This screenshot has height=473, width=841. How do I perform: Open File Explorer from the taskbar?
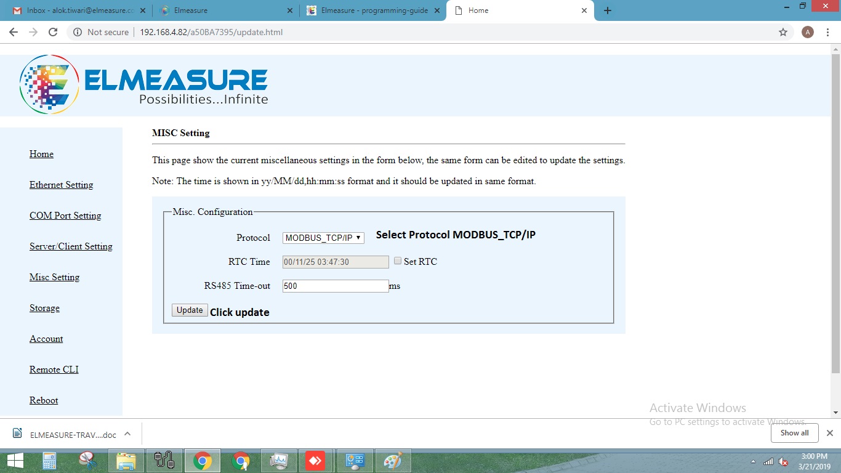126,461
